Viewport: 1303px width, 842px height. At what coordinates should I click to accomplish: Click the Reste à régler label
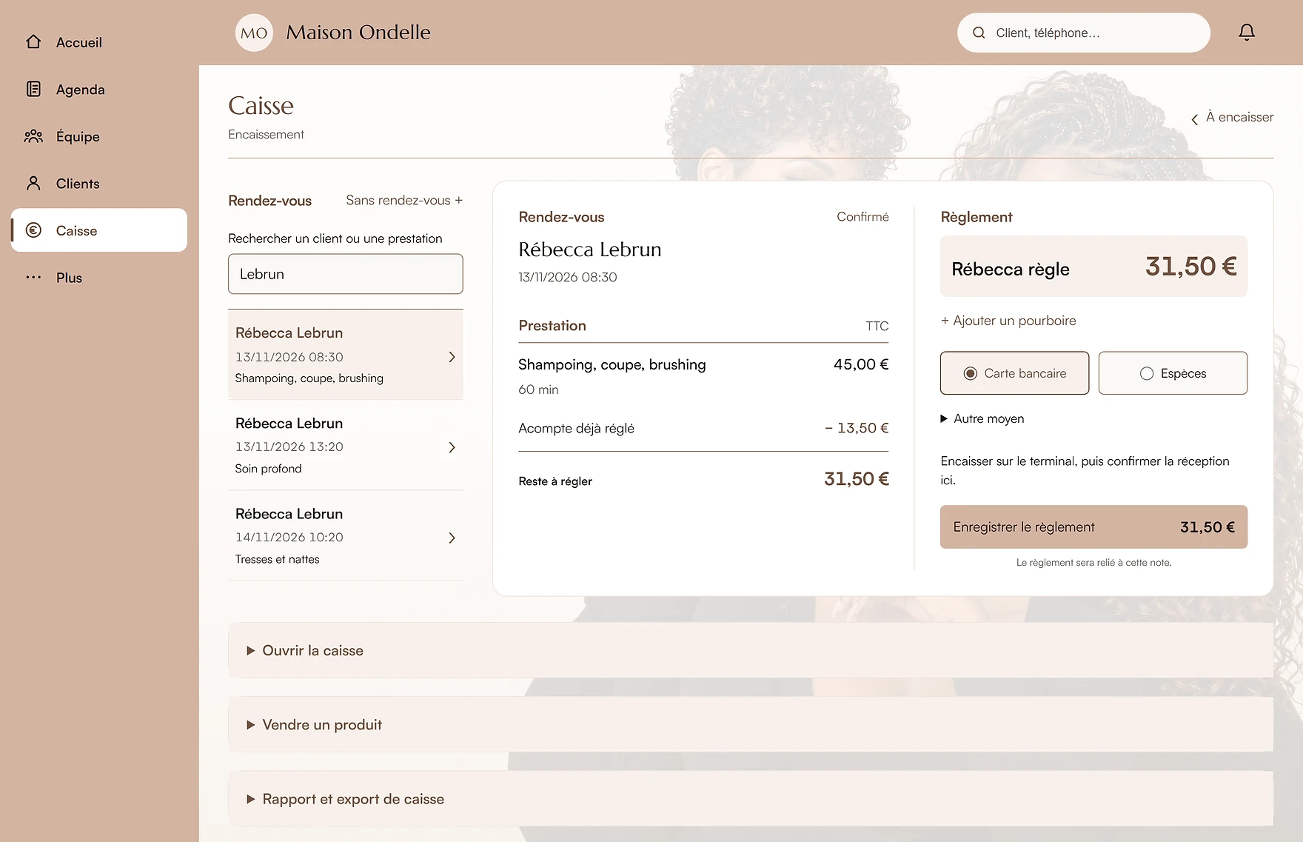[x=555, y=481]
